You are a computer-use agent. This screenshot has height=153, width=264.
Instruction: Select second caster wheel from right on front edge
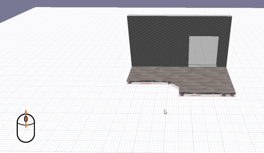coord(224,95)
